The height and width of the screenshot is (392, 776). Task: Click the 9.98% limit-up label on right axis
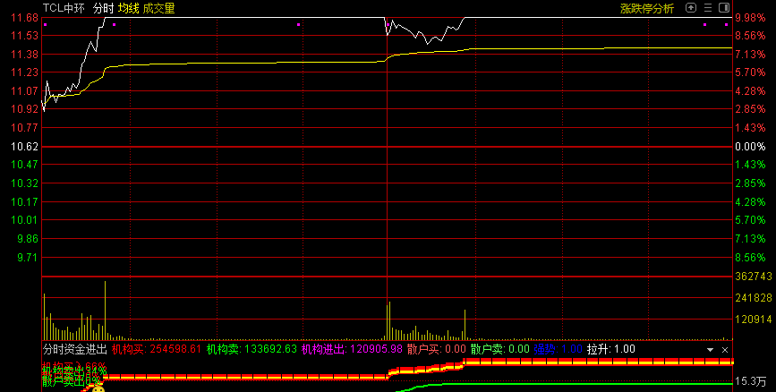pyautogui.click(x=747, y=18)
